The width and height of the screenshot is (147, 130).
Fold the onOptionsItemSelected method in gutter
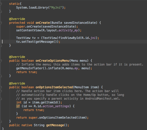tap(1, 87)
